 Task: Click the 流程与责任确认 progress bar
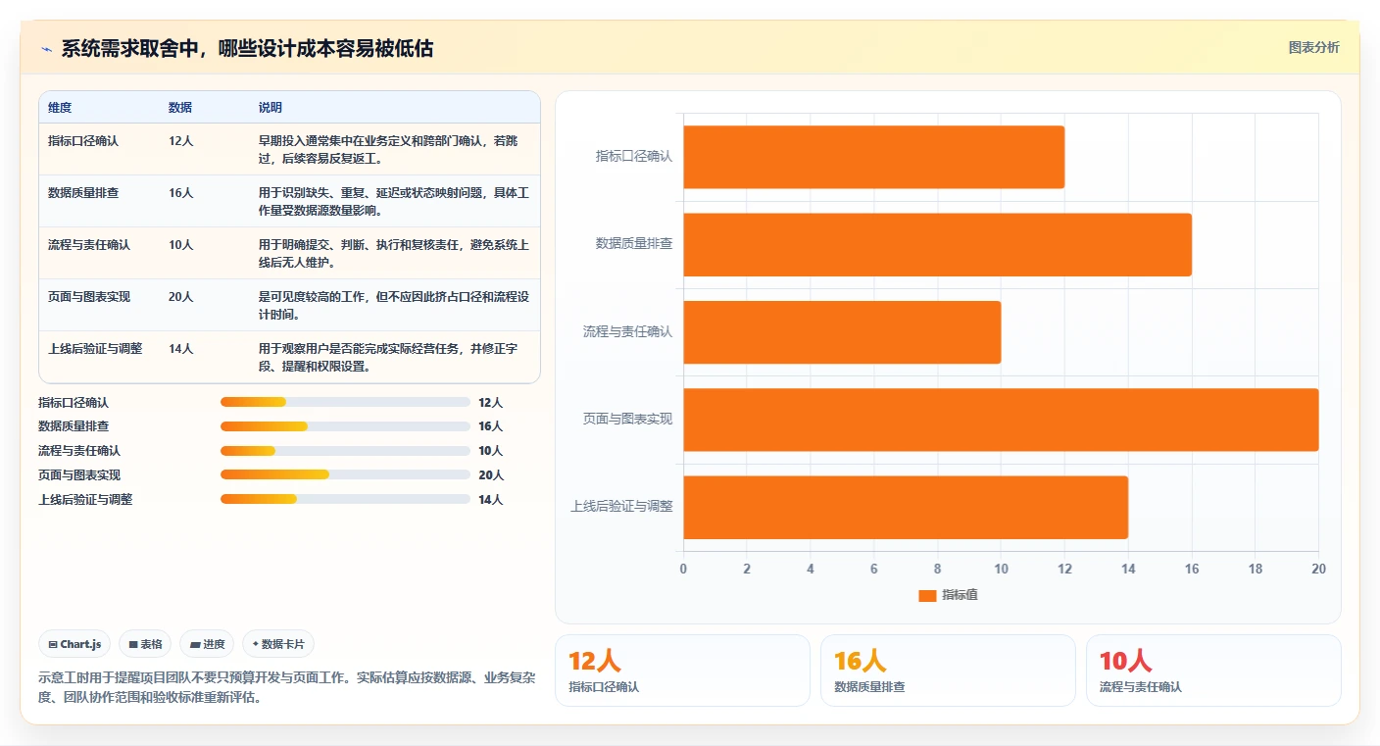[345, 451]
